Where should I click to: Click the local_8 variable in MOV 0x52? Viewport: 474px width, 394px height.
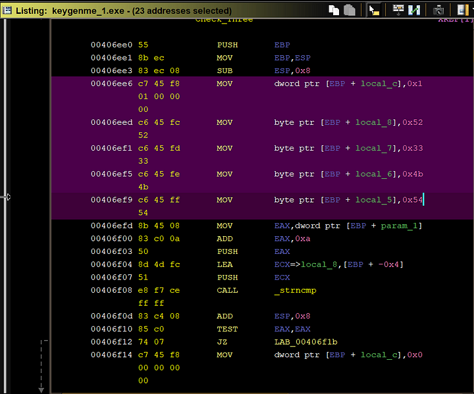[x=374, y=122]
